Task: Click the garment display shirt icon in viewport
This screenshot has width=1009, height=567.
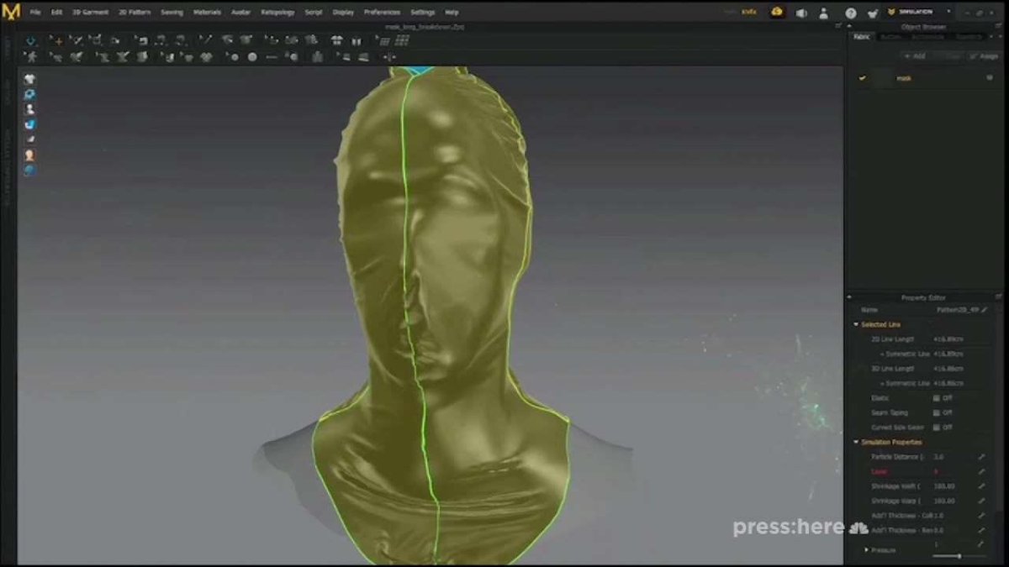Action: click(30, 79)
